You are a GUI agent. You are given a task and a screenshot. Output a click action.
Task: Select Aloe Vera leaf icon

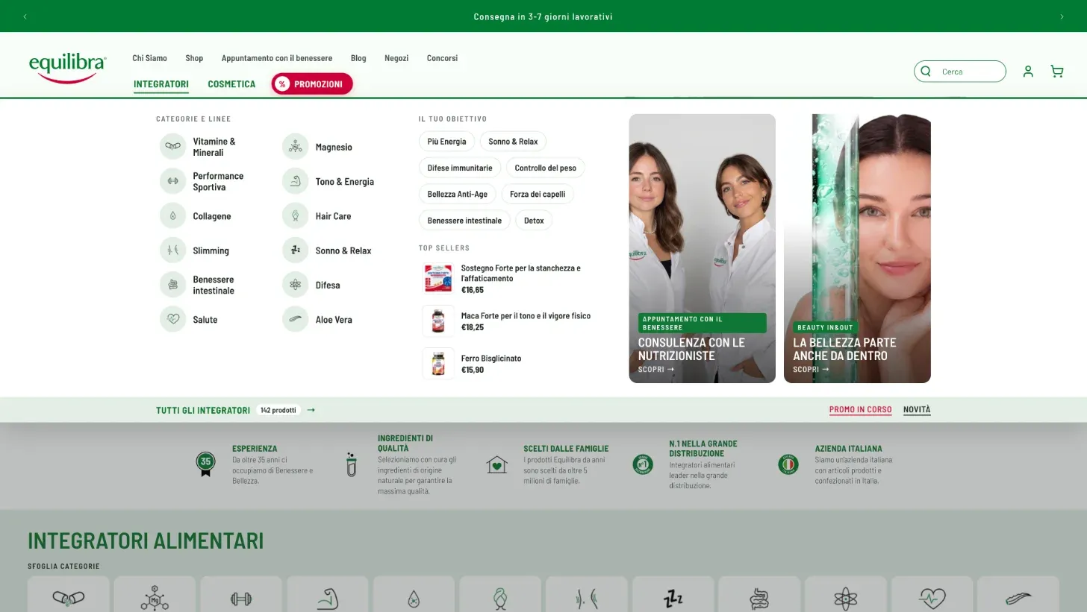295,320
